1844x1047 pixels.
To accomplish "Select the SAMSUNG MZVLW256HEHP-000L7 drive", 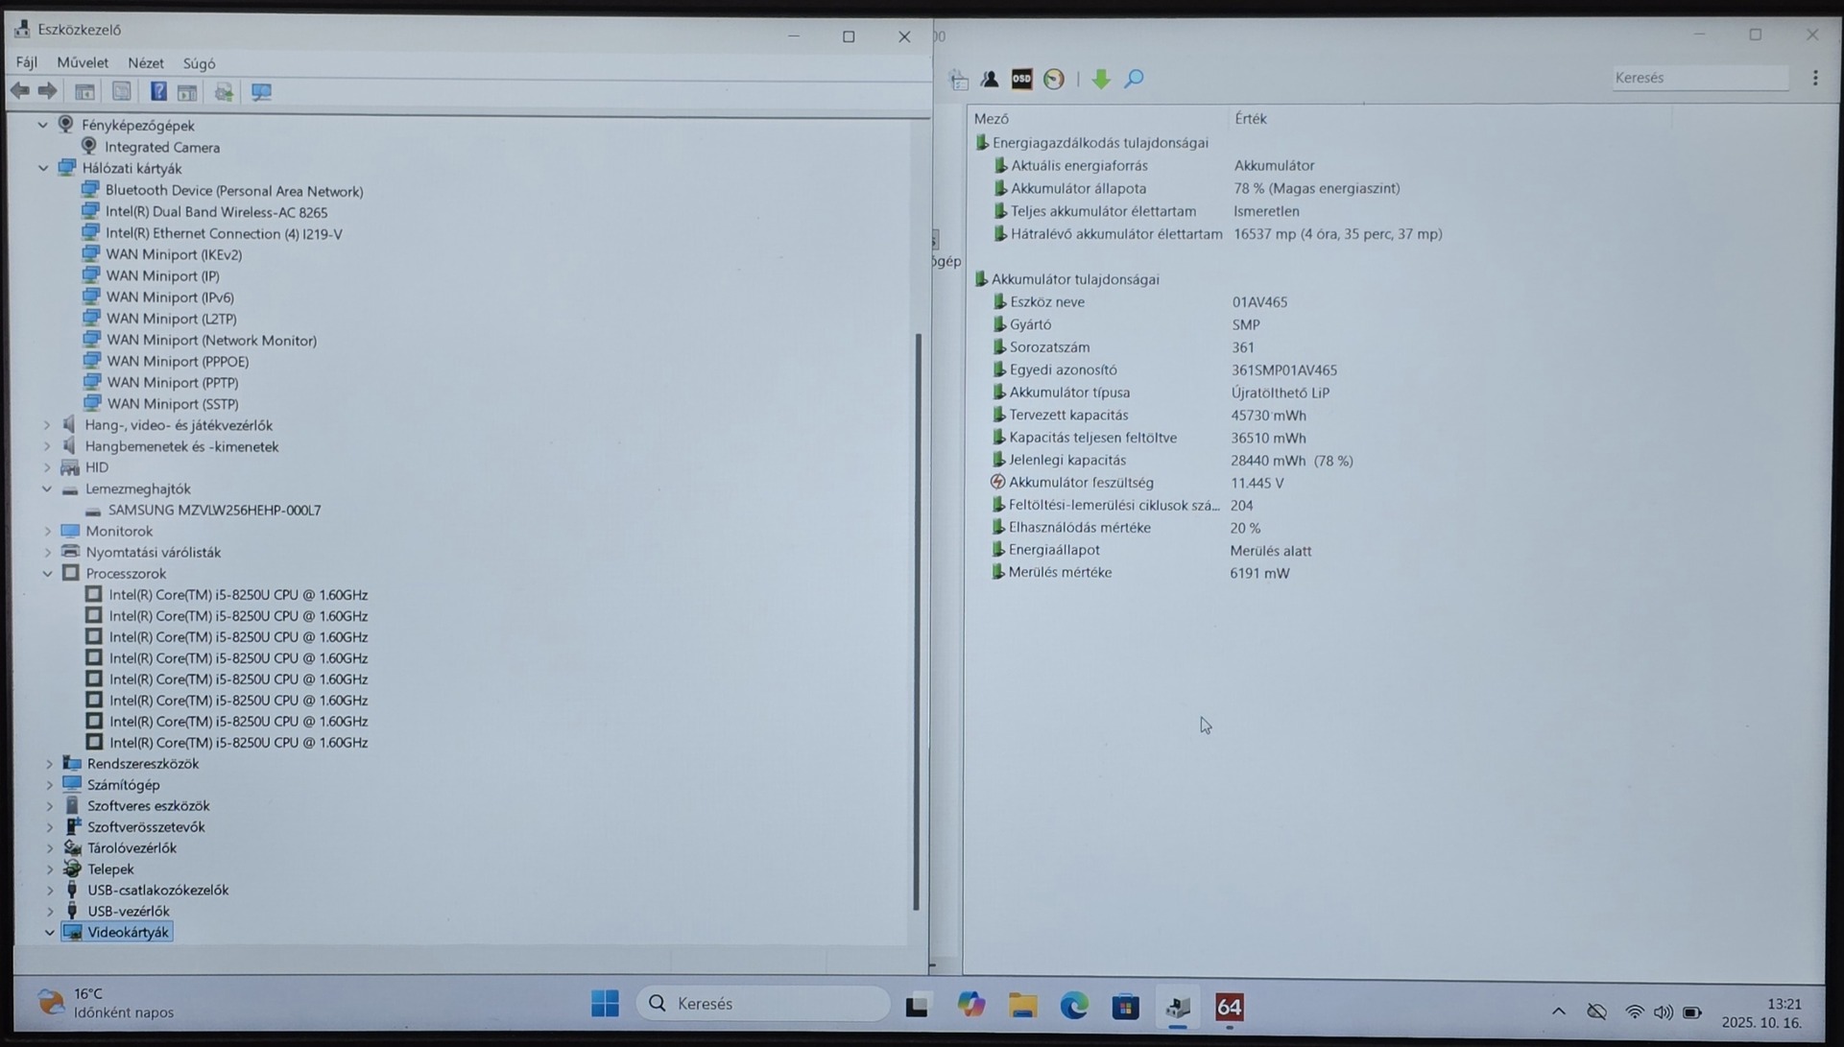I will coord(214,510).
